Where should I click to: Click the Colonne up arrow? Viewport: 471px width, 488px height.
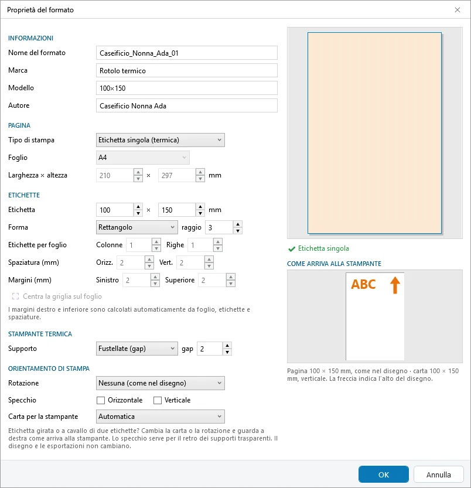click(156, 242)
